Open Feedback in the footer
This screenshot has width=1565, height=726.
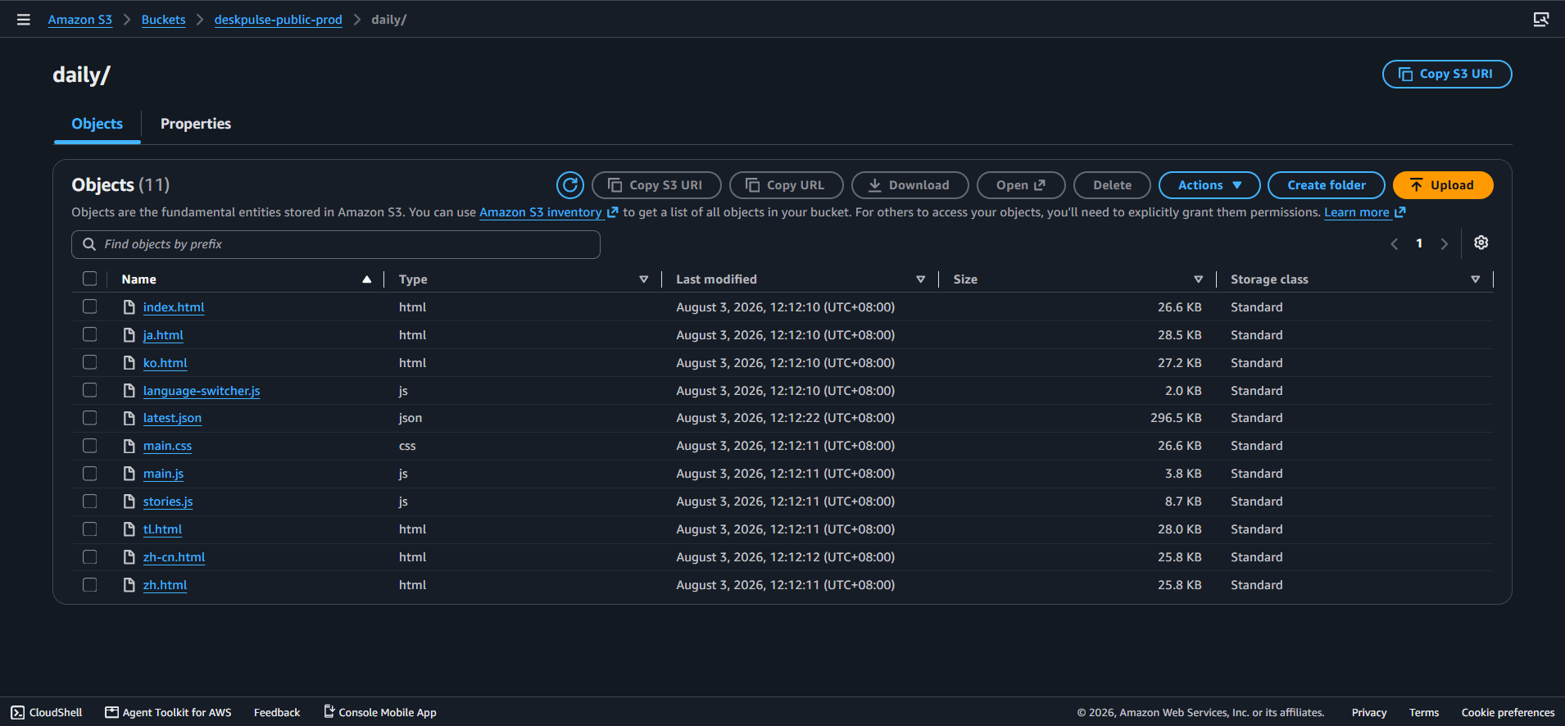(277, 712)
